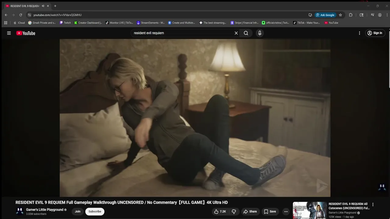Open the Chrome three-dot menu
Viewport: 390px width, 219px height.
tap(387, 15)
